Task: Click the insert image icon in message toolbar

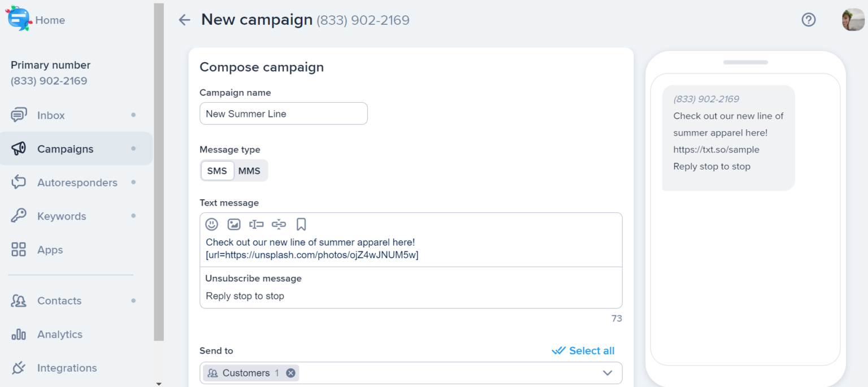Action: 234,224
